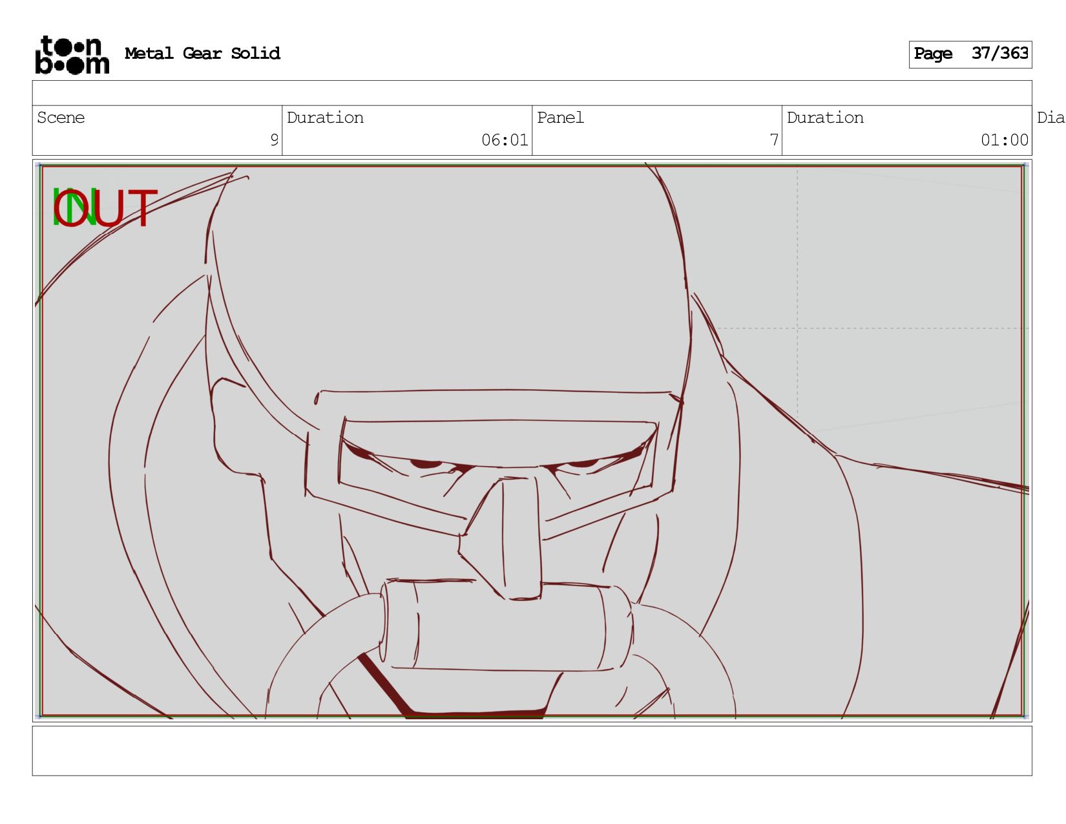Click the Toon Boom logo

(72, 55)
